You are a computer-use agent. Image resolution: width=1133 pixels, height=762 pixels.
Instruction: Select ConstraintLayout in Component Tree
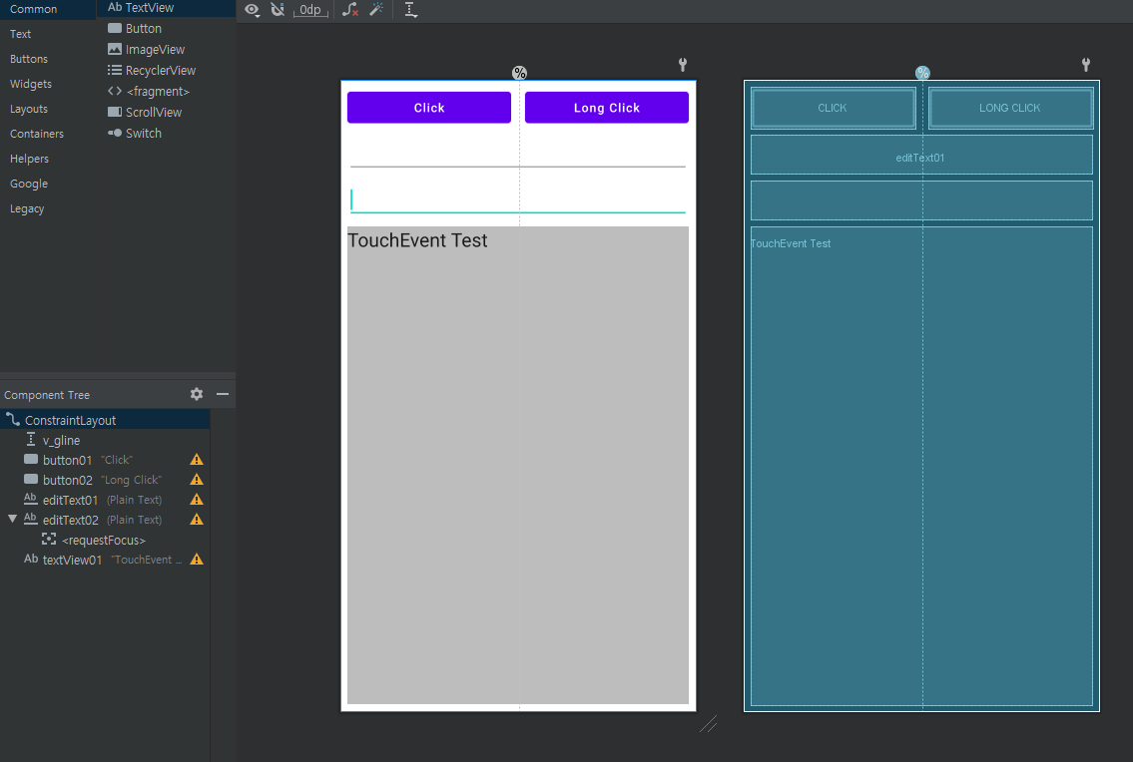[105, 420]
